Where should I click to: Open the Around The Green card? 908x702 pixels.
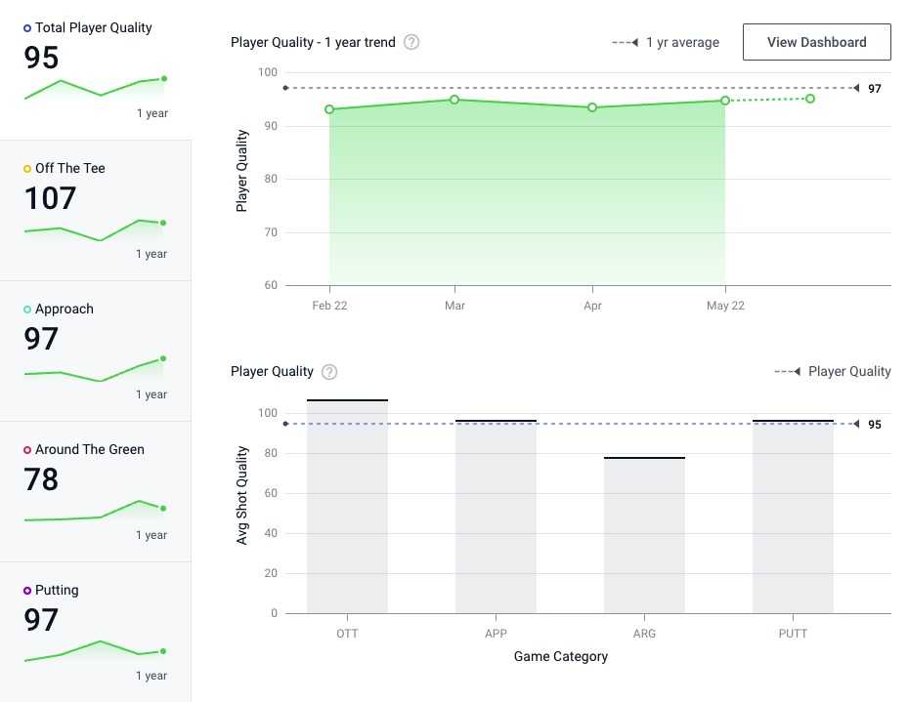(x=96, y=491)
